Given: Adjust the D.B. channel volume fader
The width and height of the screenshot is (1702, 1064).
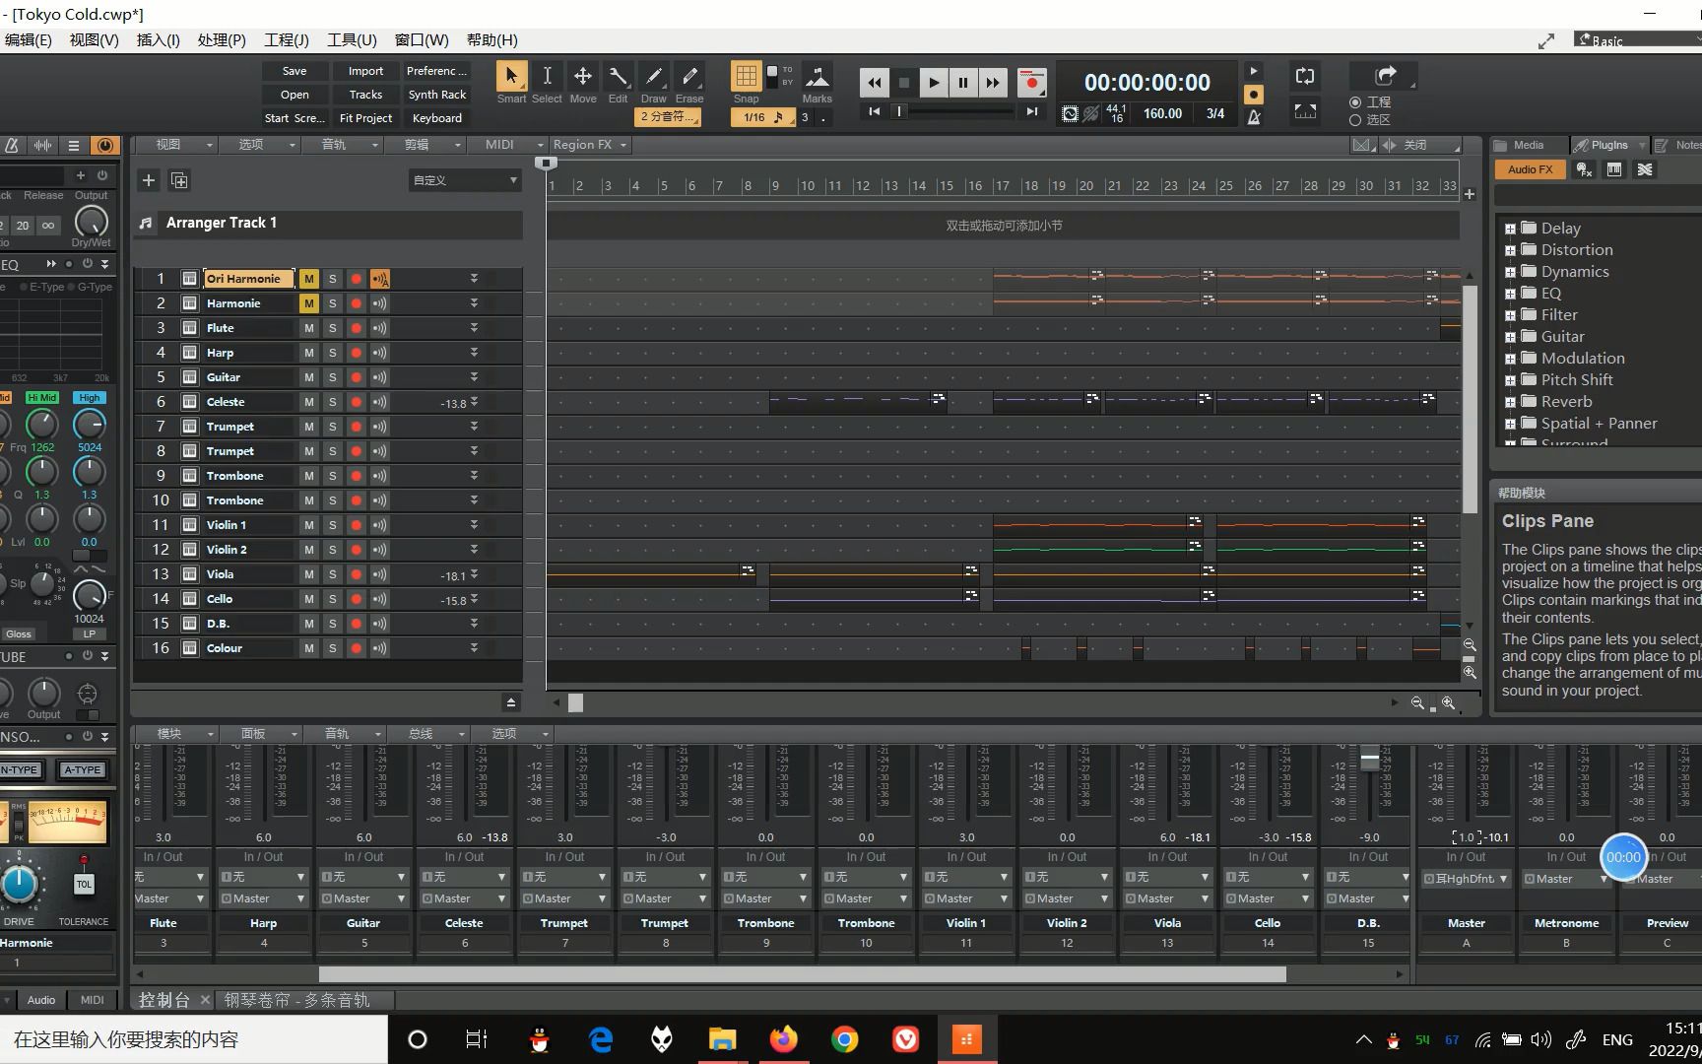Looking at the screenshot, I should pyautogui.click(x=1370, y=760).
